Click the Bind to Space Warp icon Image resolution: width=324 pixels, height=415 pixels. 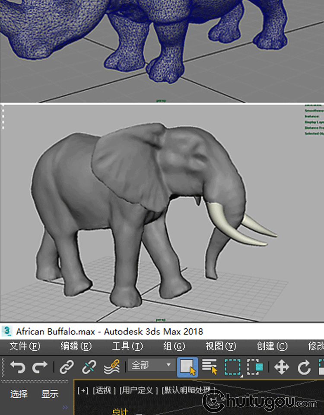(x=111, y=367)
